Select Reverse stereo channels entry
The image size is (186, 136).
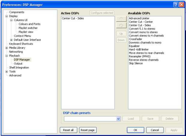144,60
